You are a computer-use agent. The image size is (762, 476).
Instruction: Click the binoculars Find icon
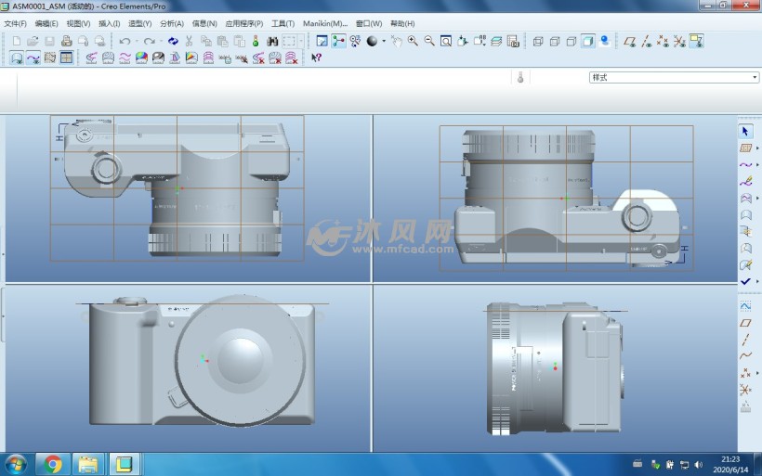click(272, 41)
